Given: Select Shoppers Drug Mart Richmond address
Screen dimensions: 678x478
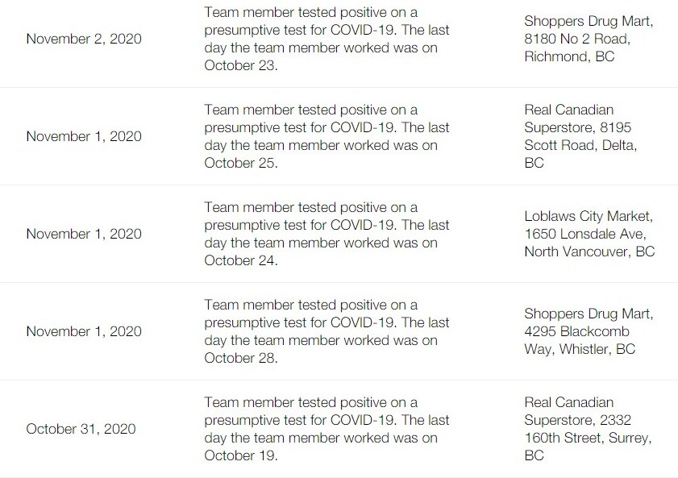Looking at the screenshot, I should pos(589,39).
